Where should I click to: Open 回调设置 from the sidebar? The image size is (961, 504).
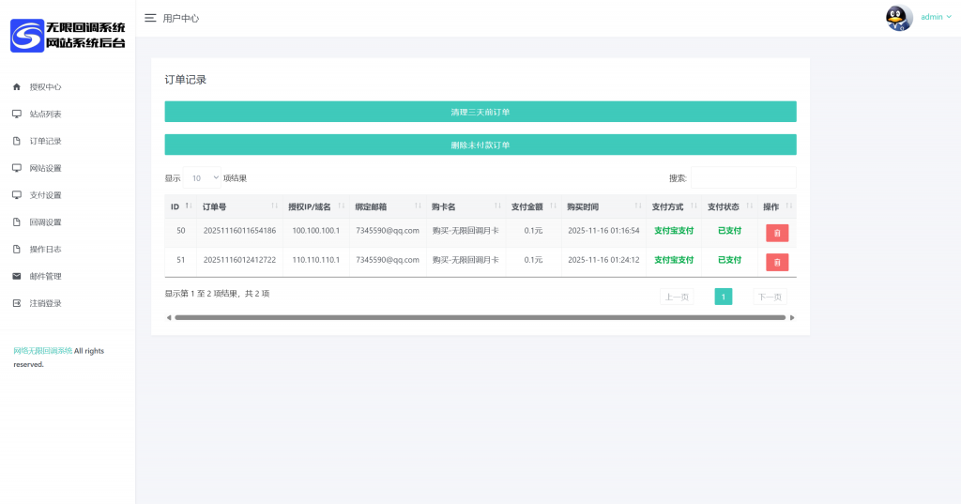coord(45,223)
